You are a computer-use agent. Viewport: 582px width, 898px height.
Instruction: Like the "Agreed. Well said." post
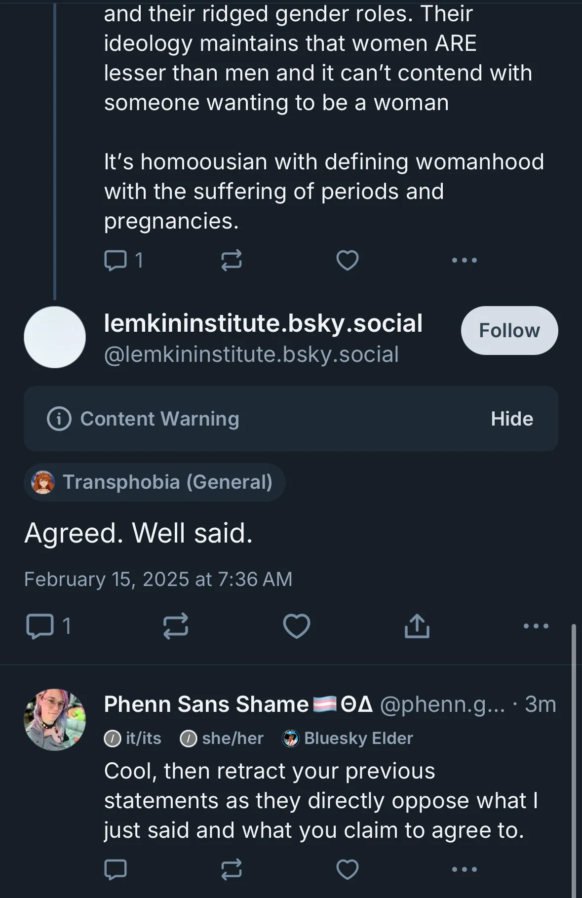pos(296,626)
